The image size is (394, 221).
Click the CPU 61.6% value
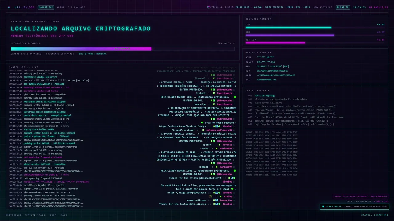coord(381,24)
